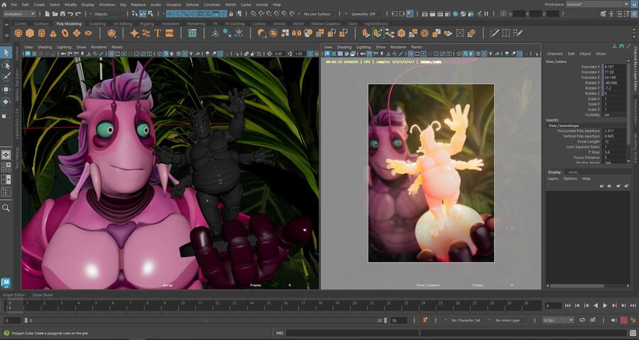
Task: Click the save scene icon in status line
Action: (64, 13)
